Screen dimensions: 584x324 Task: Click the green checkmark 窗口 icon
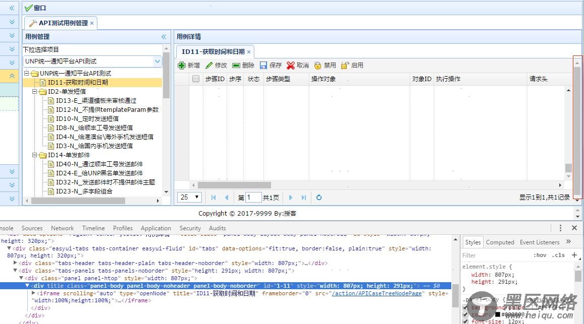point(29,8)
